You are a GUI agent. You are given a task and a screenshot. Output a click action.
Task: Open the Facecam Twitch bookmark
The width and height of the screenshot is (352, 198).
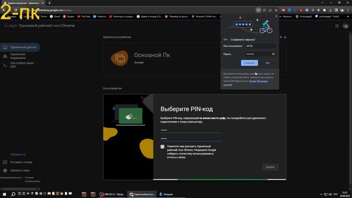pos(204,16)
